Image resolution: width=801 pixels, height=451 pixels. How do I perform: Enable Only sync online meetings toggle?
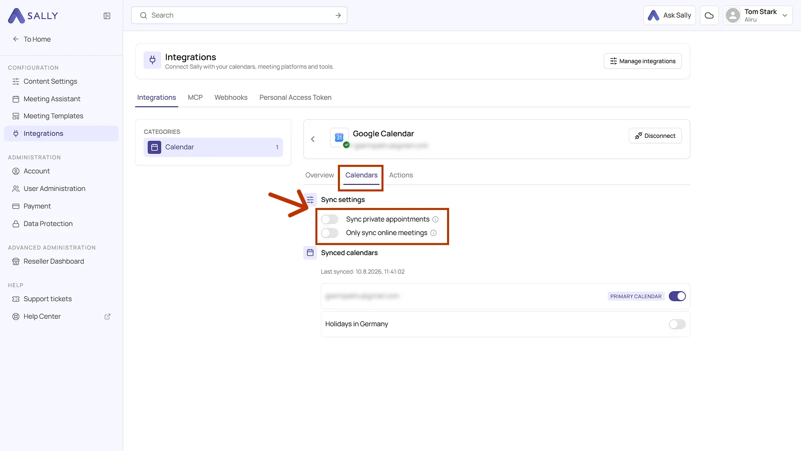tap(330, 233)
